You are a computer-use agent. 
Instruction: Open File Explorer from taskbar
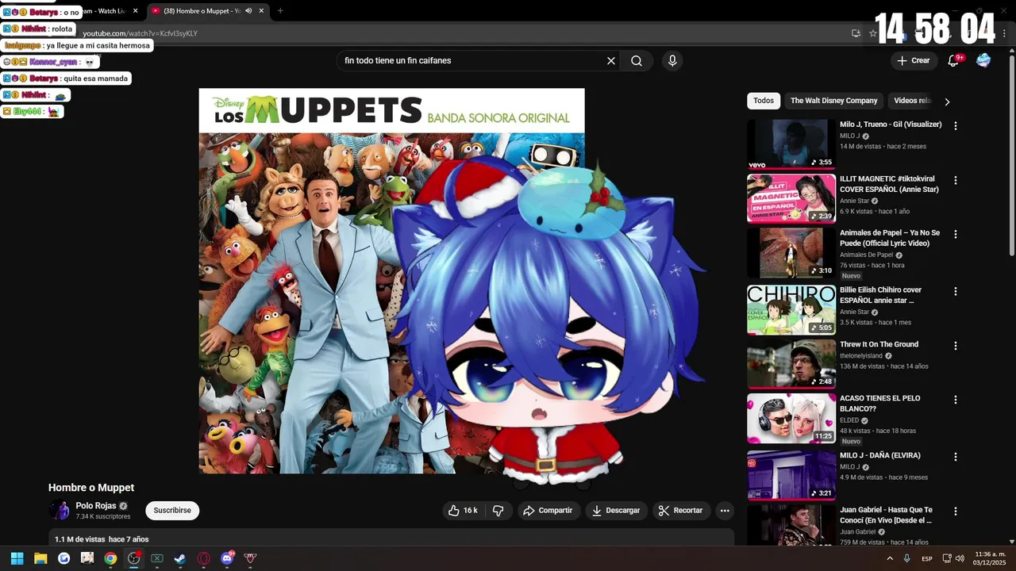[x=40, y=558]
